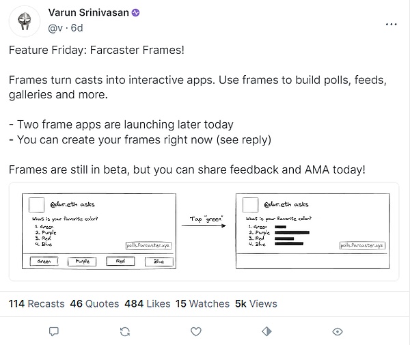Click the 5k Views count
Image resolution: width=410 pixels, height=345 pixels.
(x=256, y=304)
